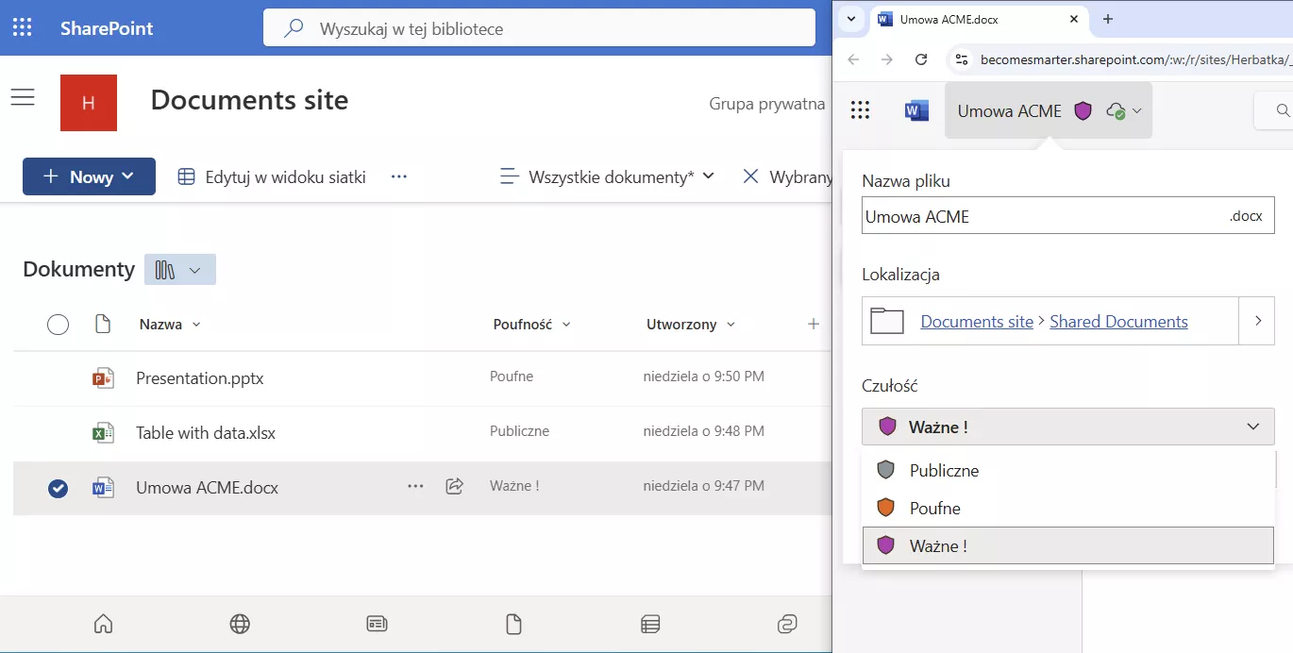Screen dimensions: 1293x653
Task: Open the Shared Documents location link
Action: [x=1118, y=322]
